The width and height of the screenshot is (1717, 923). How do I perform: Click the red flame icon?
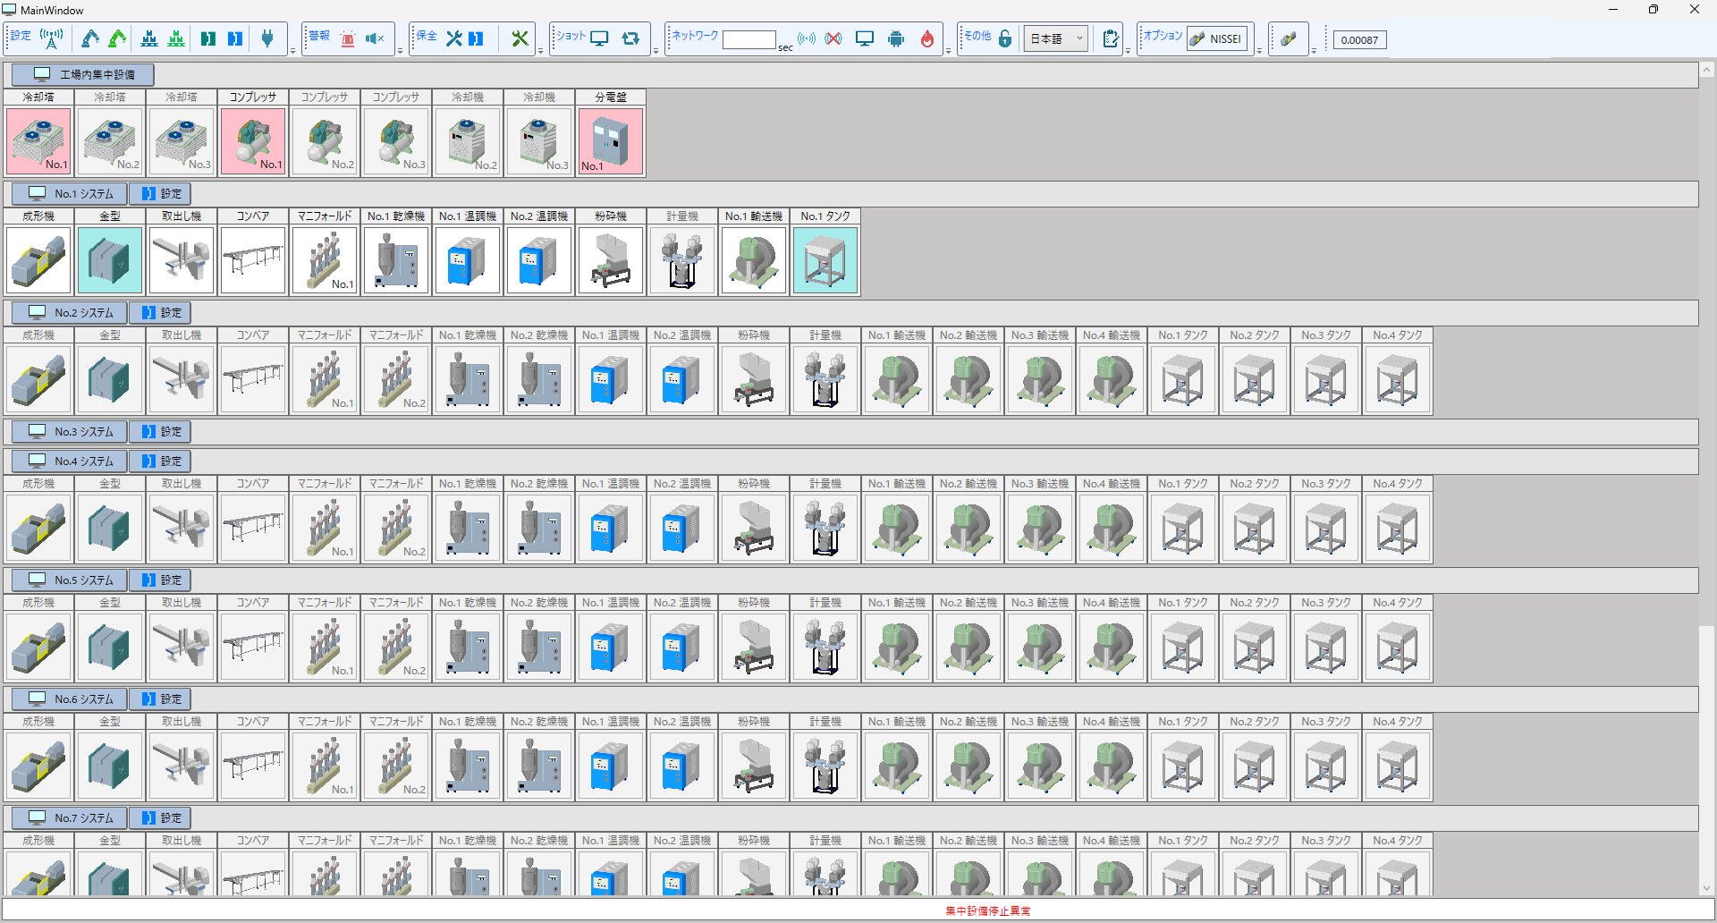[x=927, y=38]
